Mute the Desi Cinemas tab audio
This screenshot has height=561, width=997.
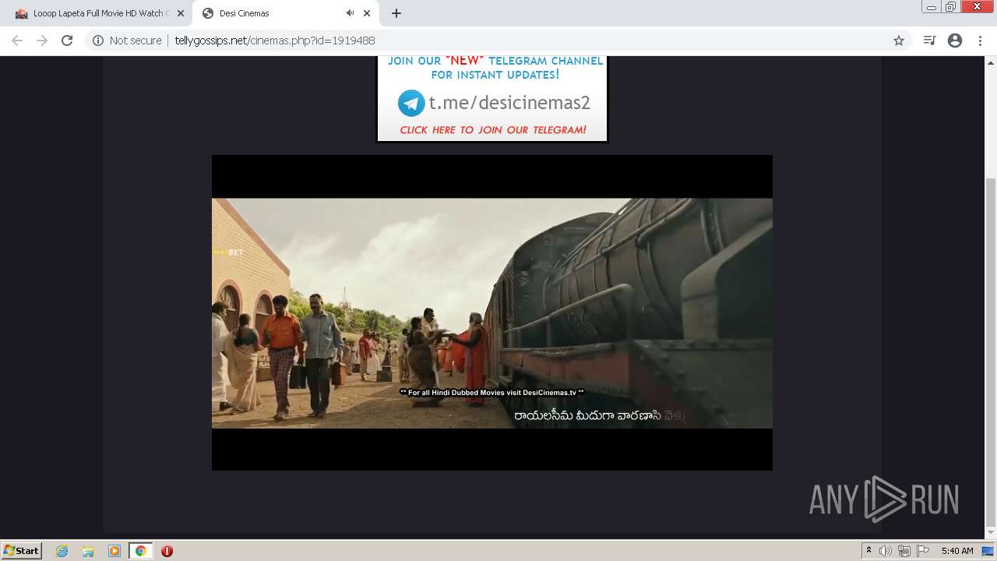(x=350, y=13)
